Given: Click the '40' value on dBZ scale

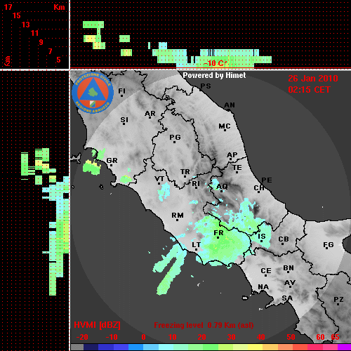Looking at the screenshot, I should pyautogui.click(x=261, y=337).
